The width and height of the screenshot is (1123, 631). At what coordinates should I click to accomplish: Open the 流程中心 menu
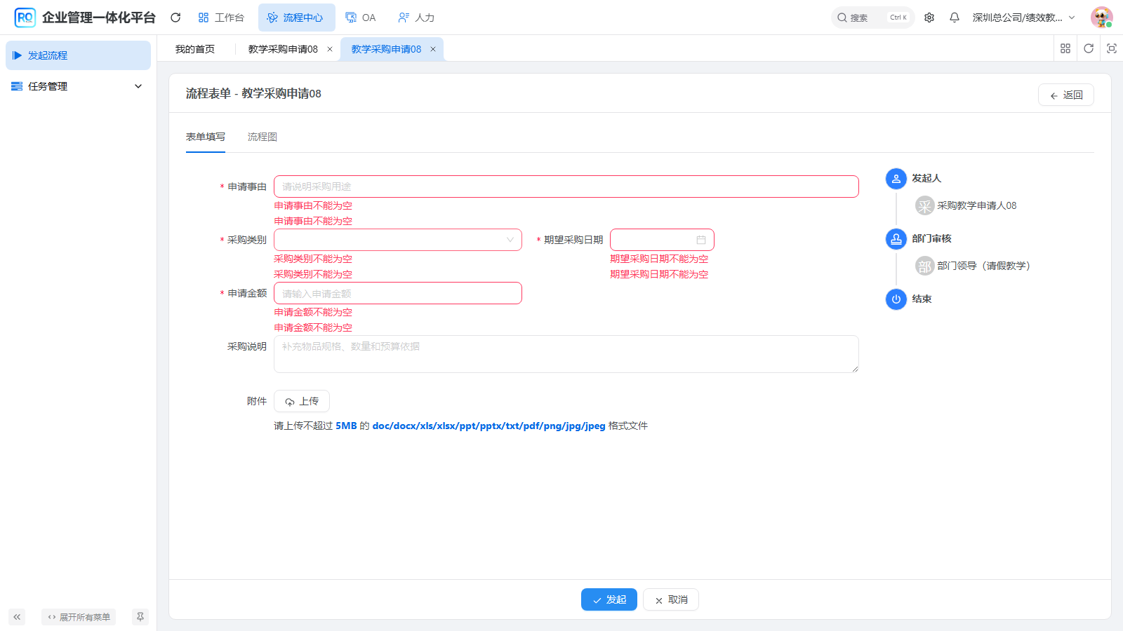click(296, 18)
